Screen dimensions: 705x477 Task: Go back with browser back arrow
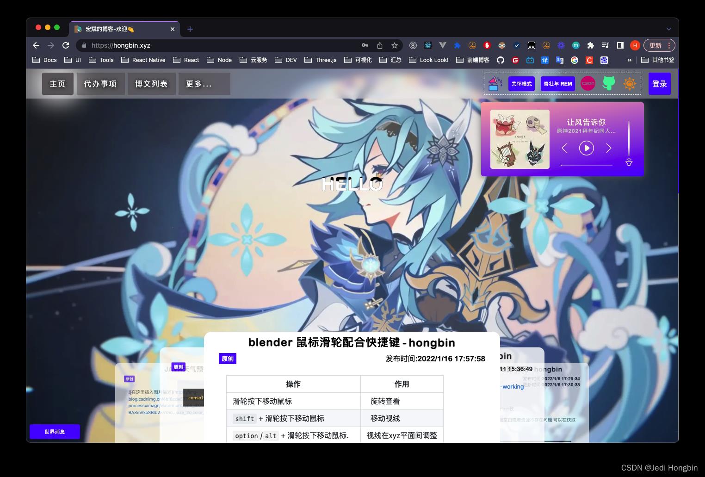coord(36,45)
